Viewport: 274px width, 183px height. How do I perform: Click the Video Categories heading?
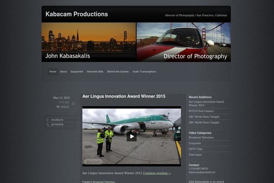(x=200, y=133)
